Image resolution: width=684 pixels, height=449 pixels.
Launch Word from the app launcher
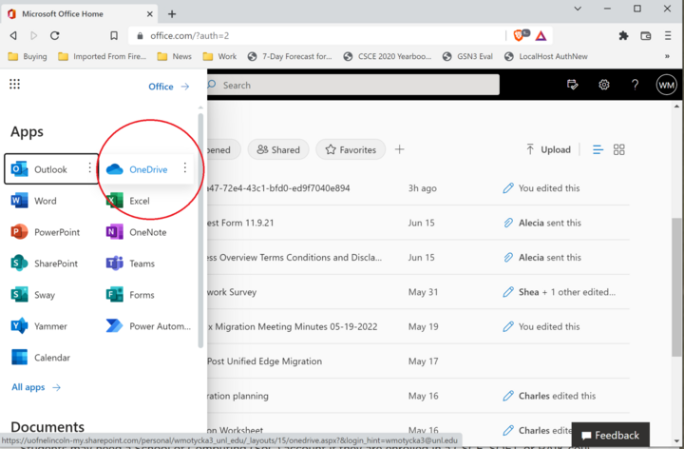pos(45,201)
